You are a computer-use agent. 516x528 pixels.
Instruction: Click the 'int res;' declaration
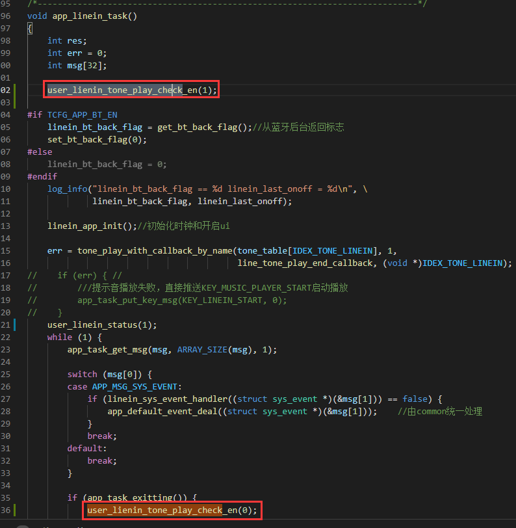tap(67, 41)
